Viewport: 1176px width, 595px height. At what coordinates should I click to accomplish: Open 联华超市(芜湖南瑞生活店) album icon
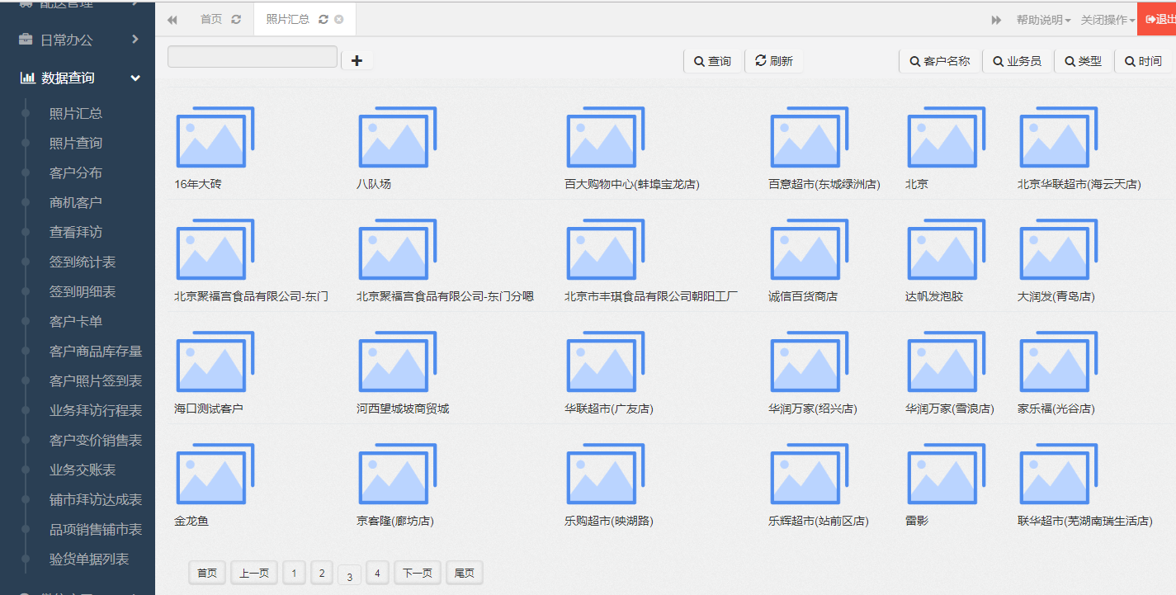pyautogui.click(x=1058, y=474)
